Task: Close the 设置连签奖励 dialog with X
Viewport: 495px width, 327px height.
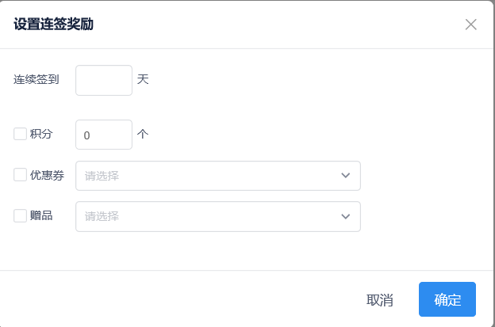Action: click(470, 25)
